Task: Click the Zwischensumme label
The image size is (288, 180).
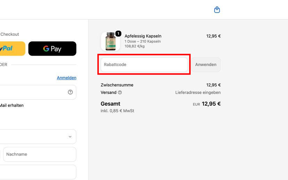Action: [117, 85]
